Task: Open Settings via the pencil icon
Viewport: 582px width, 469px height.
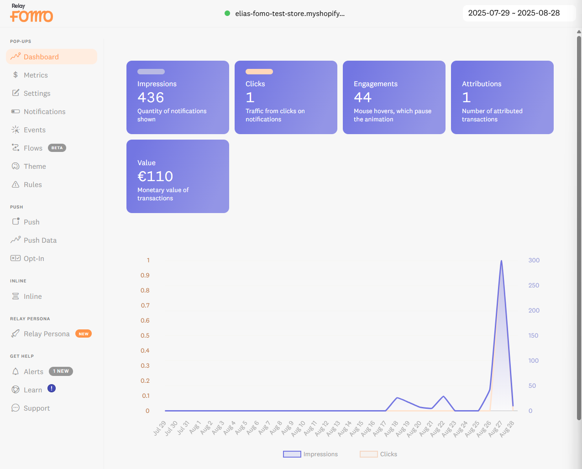Action: tap(16, 93)
